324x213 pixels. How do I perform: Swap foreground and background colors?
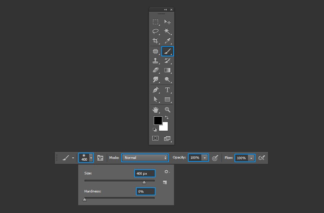167,117
